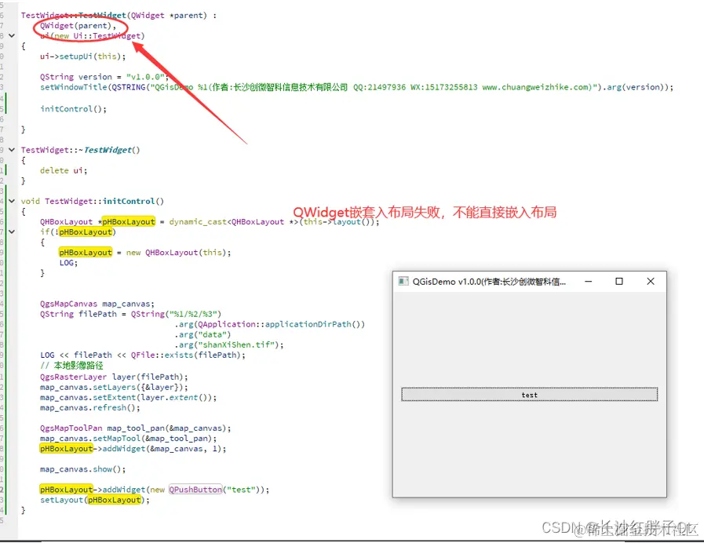Click the QString filePath declaration line
This screenshot has width=704, height=543.
[x=130, y=314]
